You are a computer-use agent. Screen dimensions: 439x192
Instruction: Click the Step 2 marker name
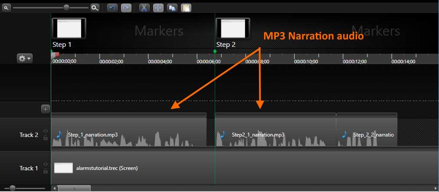click(226, 45)
